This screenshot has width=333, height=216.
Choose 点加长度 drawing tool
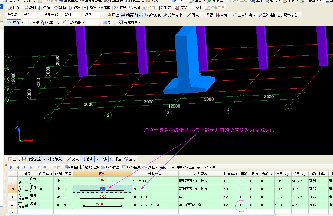click(x=51, y=22)
